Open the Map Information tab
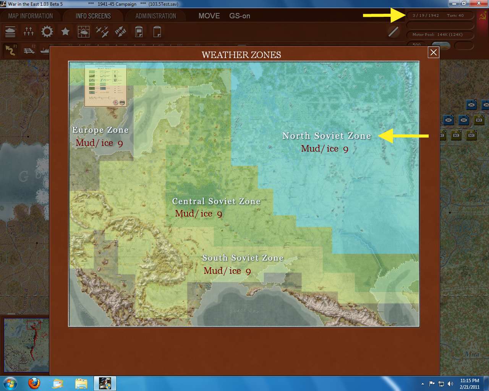 pos(31,16)
